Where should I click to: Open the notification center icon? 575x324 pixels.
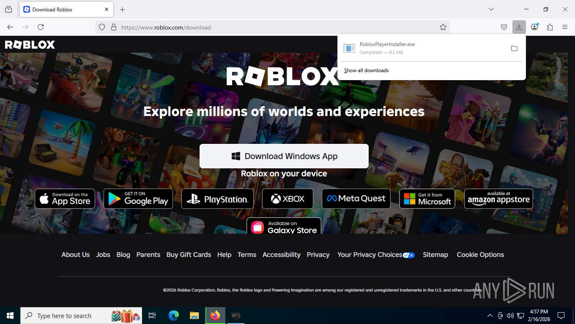pos(561,316)
